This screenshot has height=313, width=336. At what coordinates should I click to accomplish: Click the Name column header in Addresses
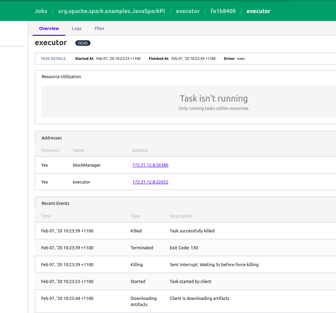click(x=78, y=150)
